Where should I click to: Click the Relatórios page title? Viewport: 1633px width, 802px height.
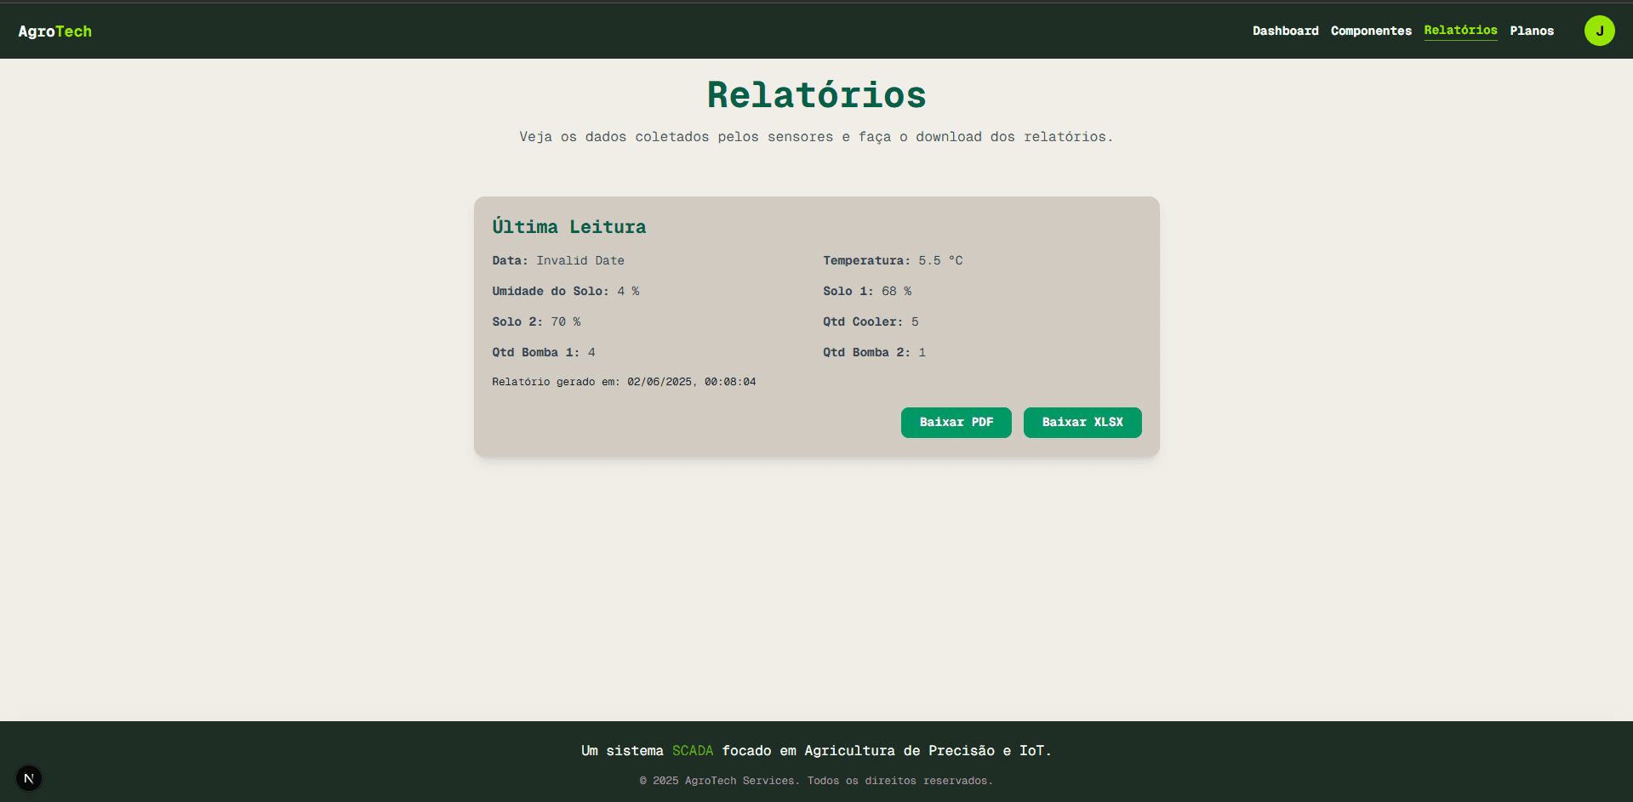coord(816,94)
